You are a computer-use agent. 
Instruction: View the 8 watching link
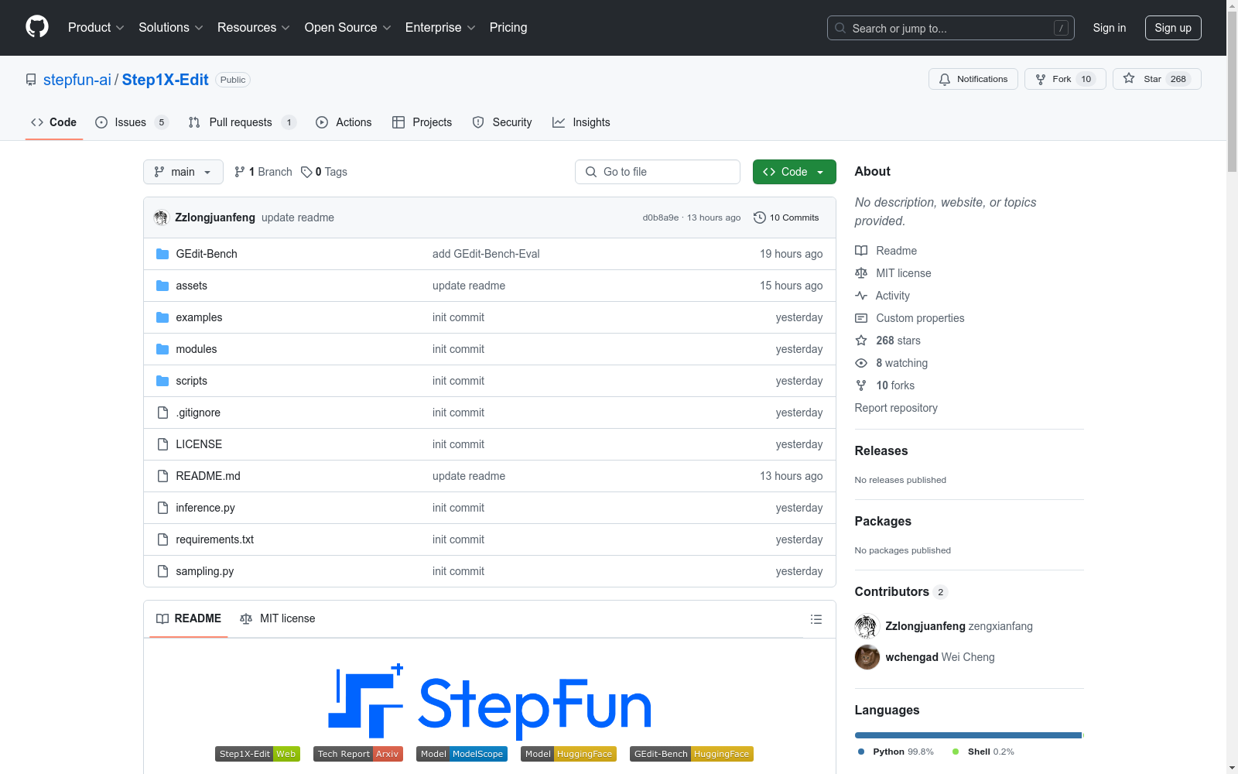(x=891, y=363)
